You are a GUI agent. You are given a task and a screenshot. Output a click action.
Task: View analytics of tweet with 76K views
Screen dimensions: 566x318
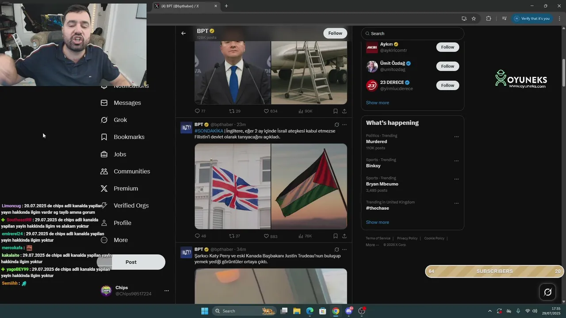tap(305, 236)
